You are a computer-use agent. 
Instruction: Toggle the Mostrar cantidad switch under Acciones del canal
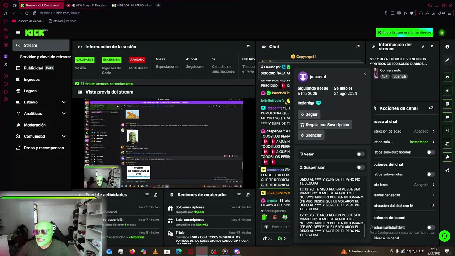tap(430, 228)
